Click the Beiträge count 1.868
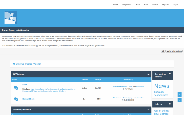The image size is (184, 115). point(98,99)
